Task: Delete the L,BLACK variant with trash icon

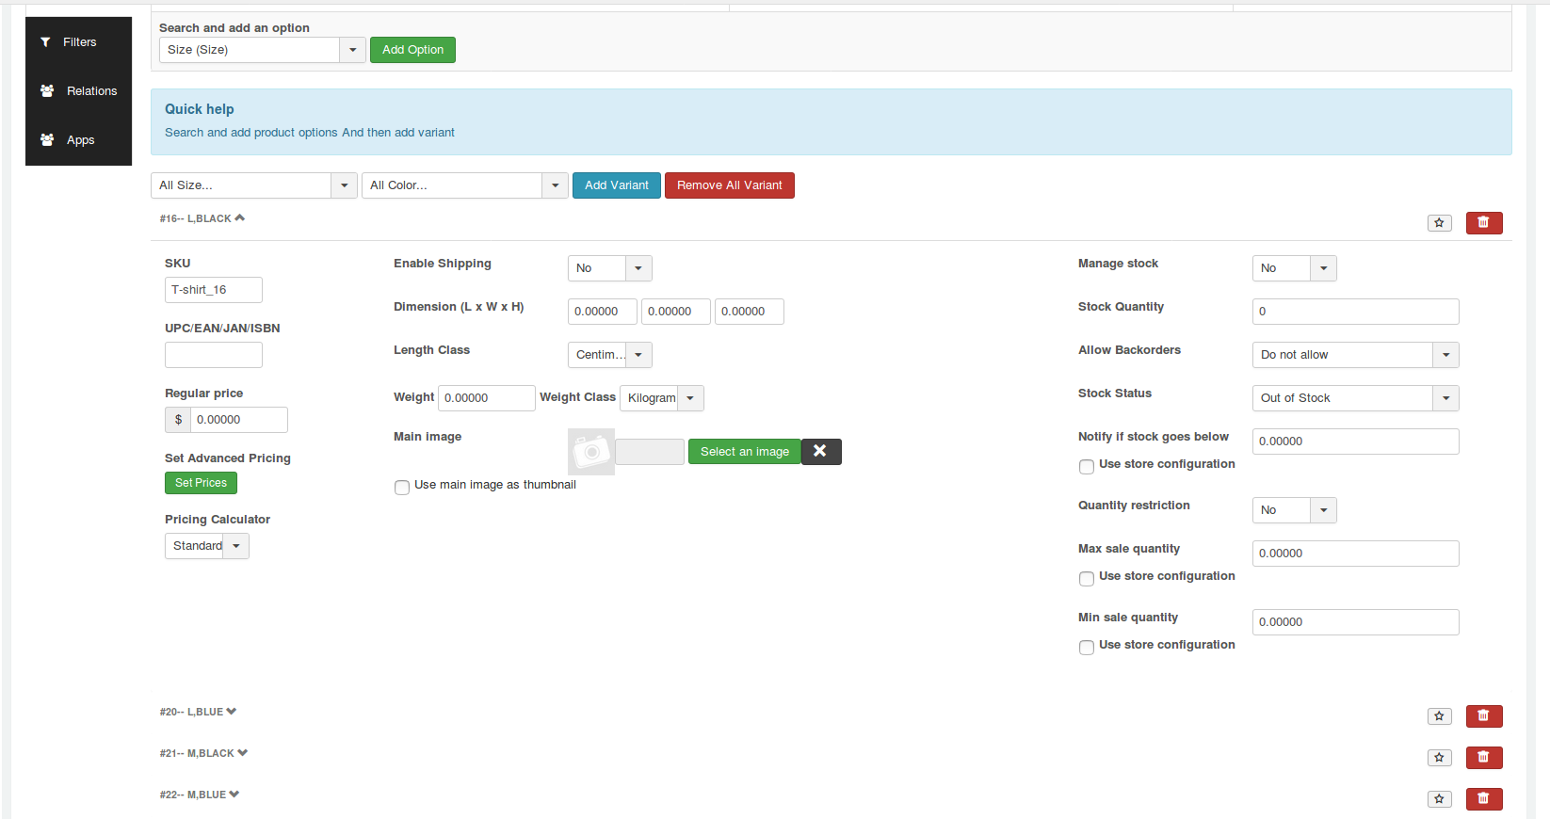Action: [x=1483, y=223]
